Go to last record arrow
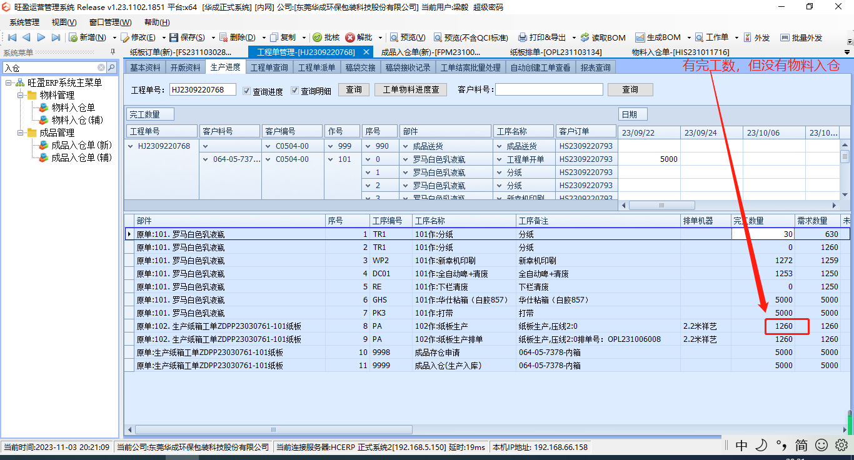854x460 pixels. (56, 37)
